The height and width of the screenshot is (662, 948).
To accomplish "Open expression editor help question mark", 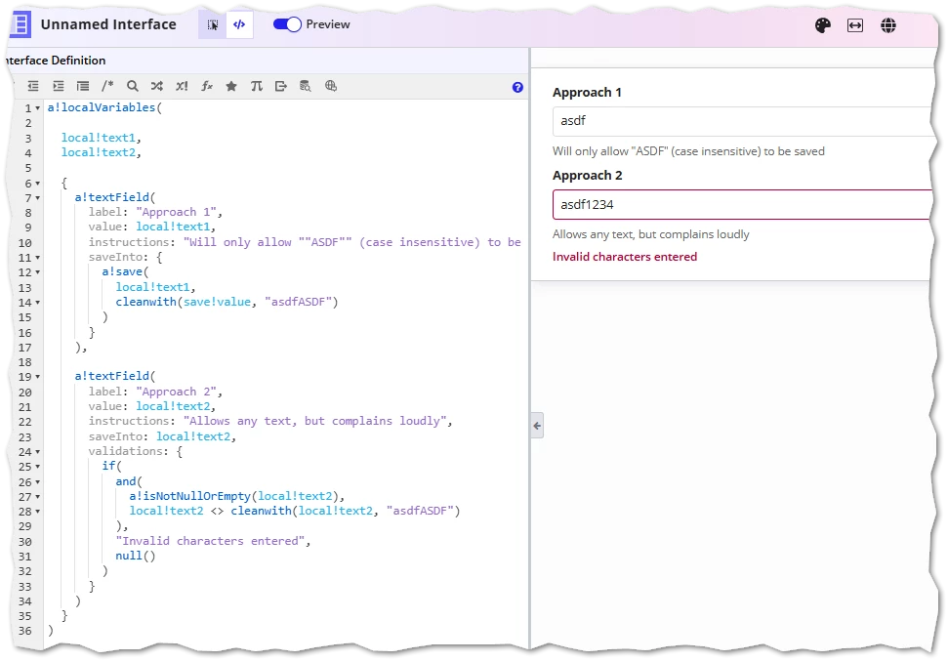I will (517, 87).
